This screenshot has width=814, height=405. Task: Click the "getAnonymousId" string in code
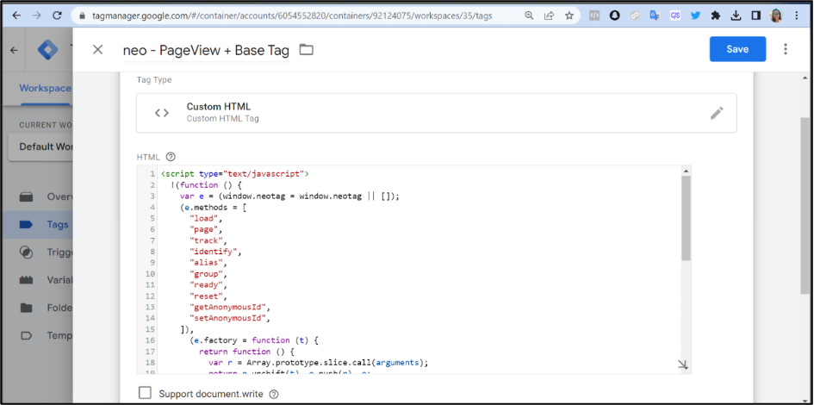228,307
